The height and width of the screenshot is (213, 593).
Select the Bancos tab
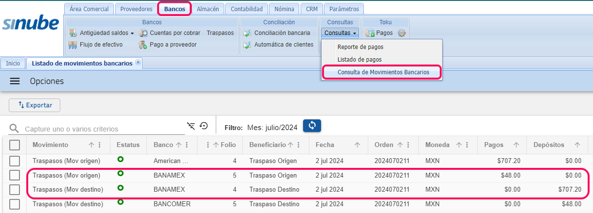click(175, 9)
